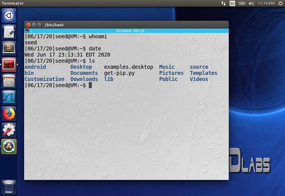
Task: Open the session gear menu in top panel
Action: [280, 3]
